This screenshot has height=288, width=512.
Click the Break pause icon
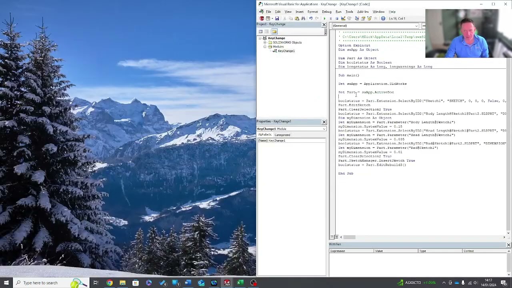331,18
